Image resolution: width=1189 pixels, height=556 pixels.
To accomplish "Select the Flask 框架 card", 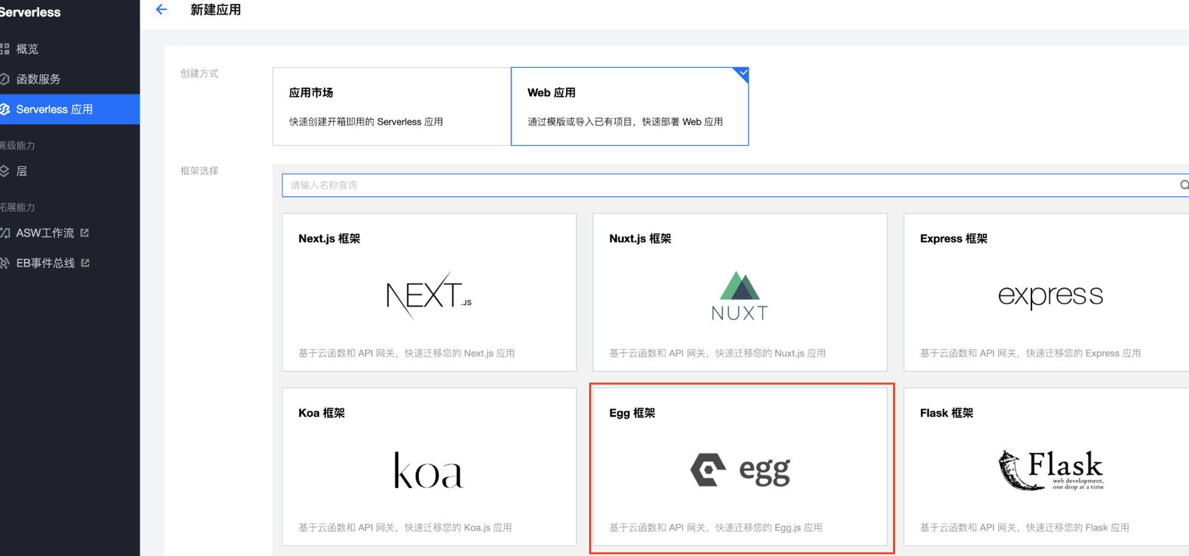I will click(x=1046, y=467).
